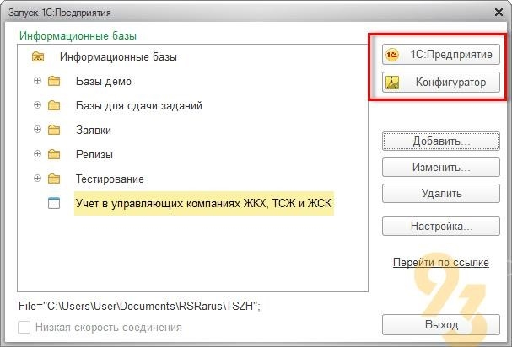
Task: Select the Заявки tree row
Action: [x=94, y=130]
